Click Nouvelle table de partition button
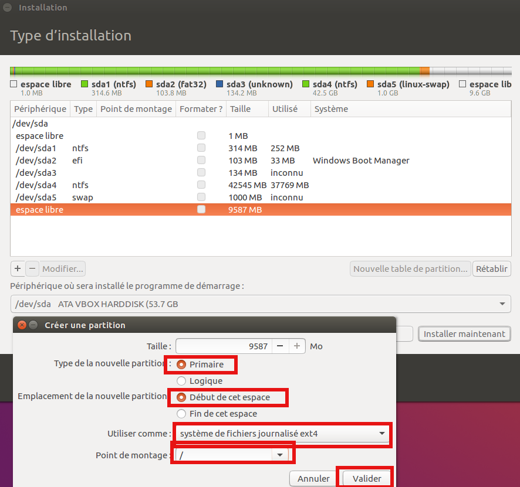 (x=410, y=268)
